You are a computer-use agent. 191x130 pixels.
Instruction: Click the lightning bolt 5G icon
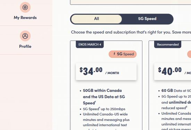[x=114, y=54]
